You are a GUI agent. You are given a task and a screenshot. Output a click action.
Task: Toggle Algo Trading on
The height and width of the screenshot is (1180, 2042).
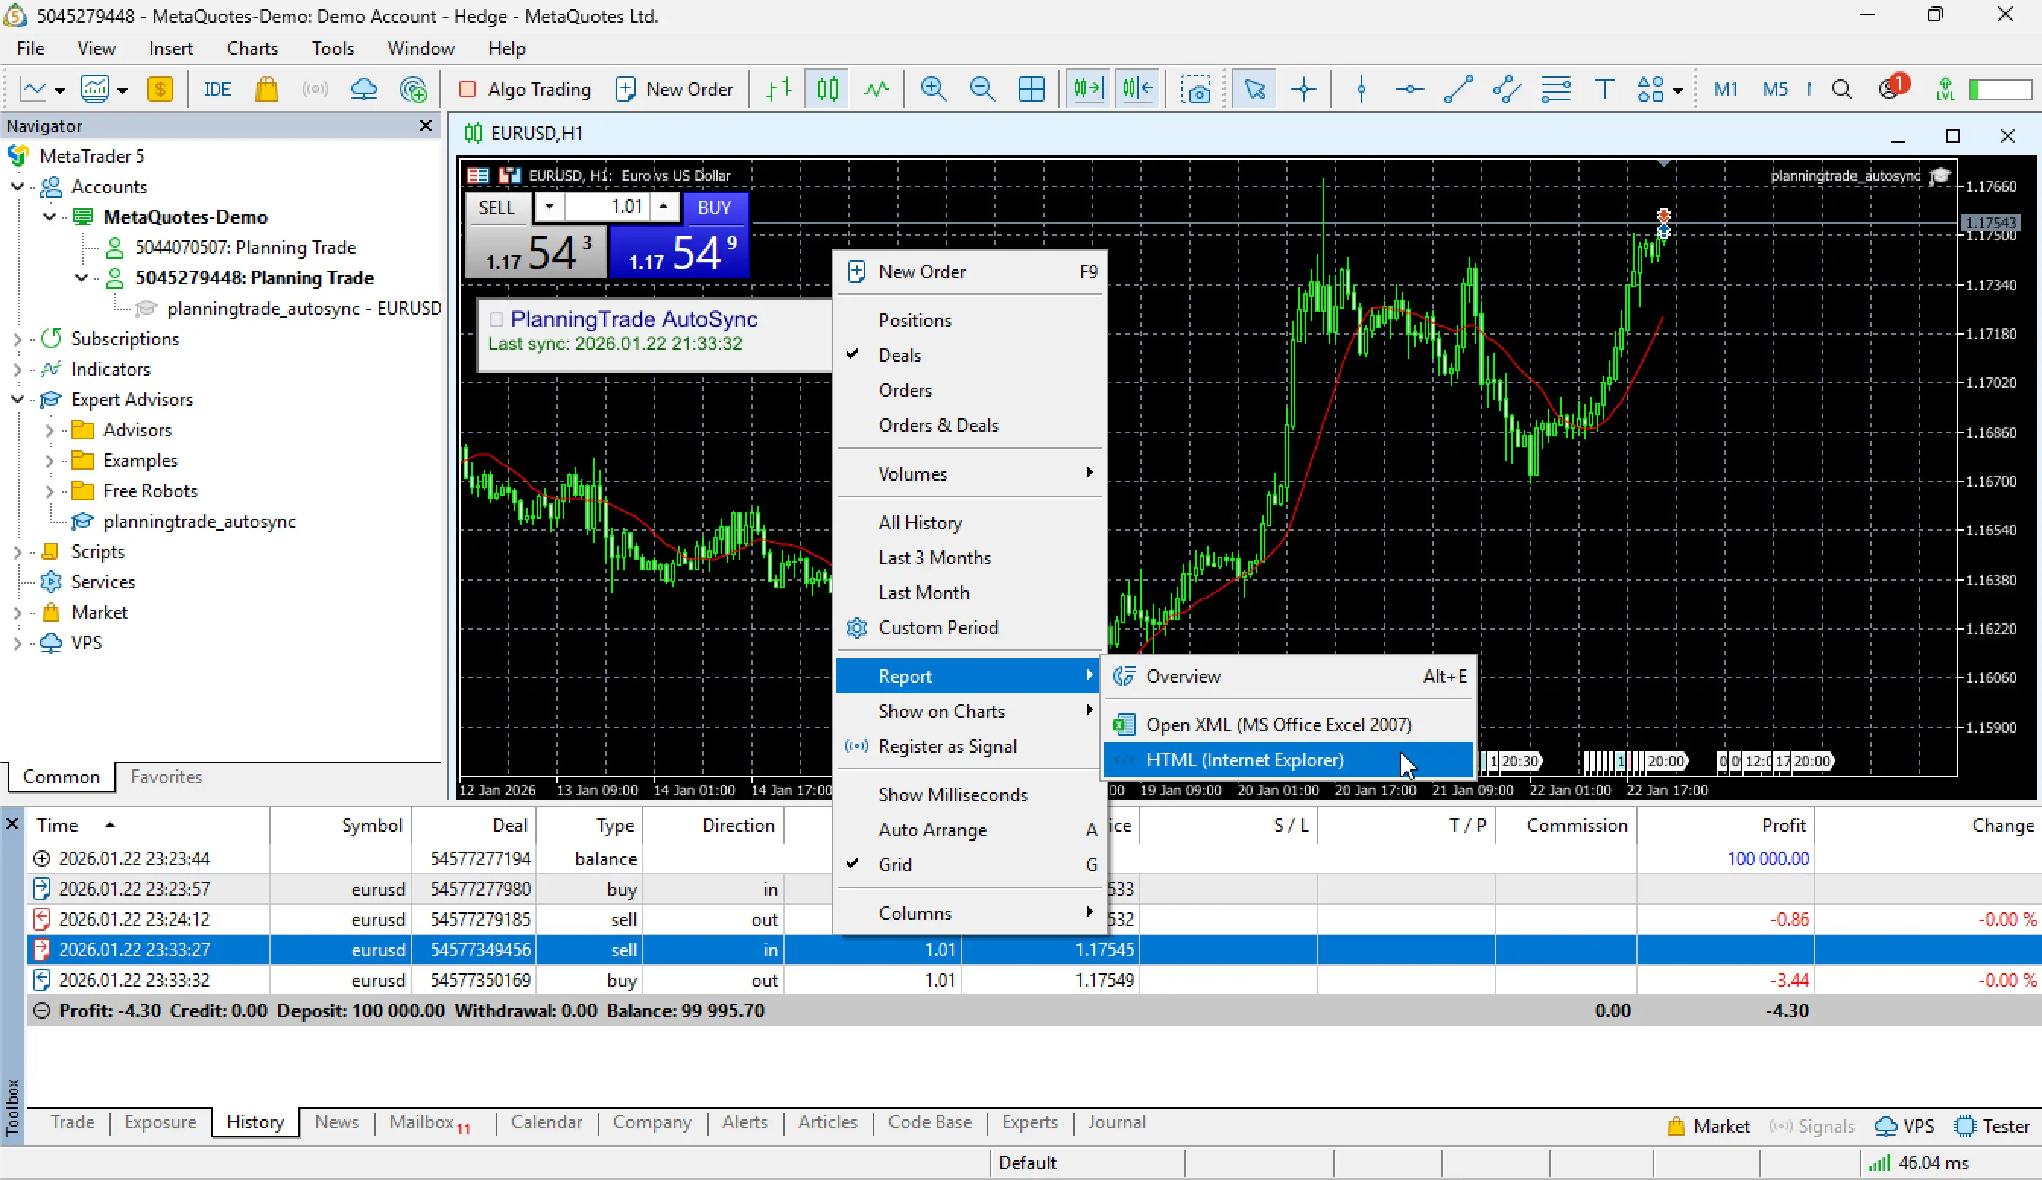pyautogui.click(x=525, y=89)
